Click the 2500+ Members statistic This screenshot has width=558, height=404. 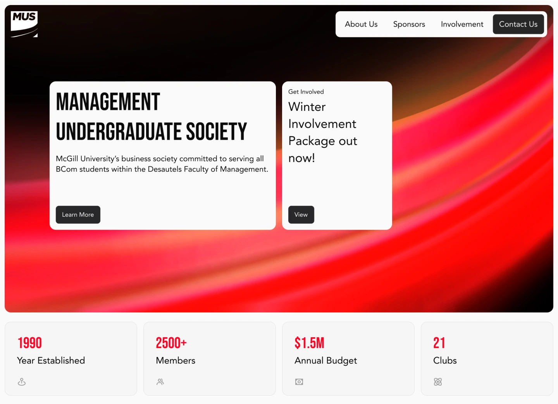[171, 343]
